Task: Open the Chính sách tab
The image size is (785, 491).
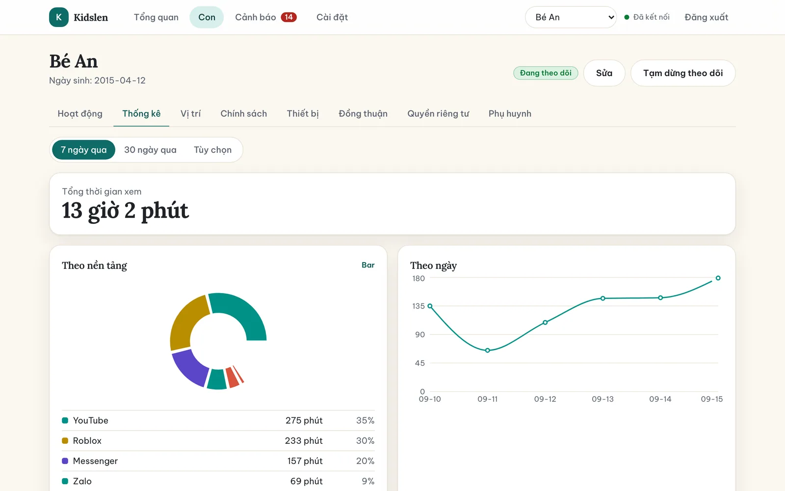Action: point(244,113)
